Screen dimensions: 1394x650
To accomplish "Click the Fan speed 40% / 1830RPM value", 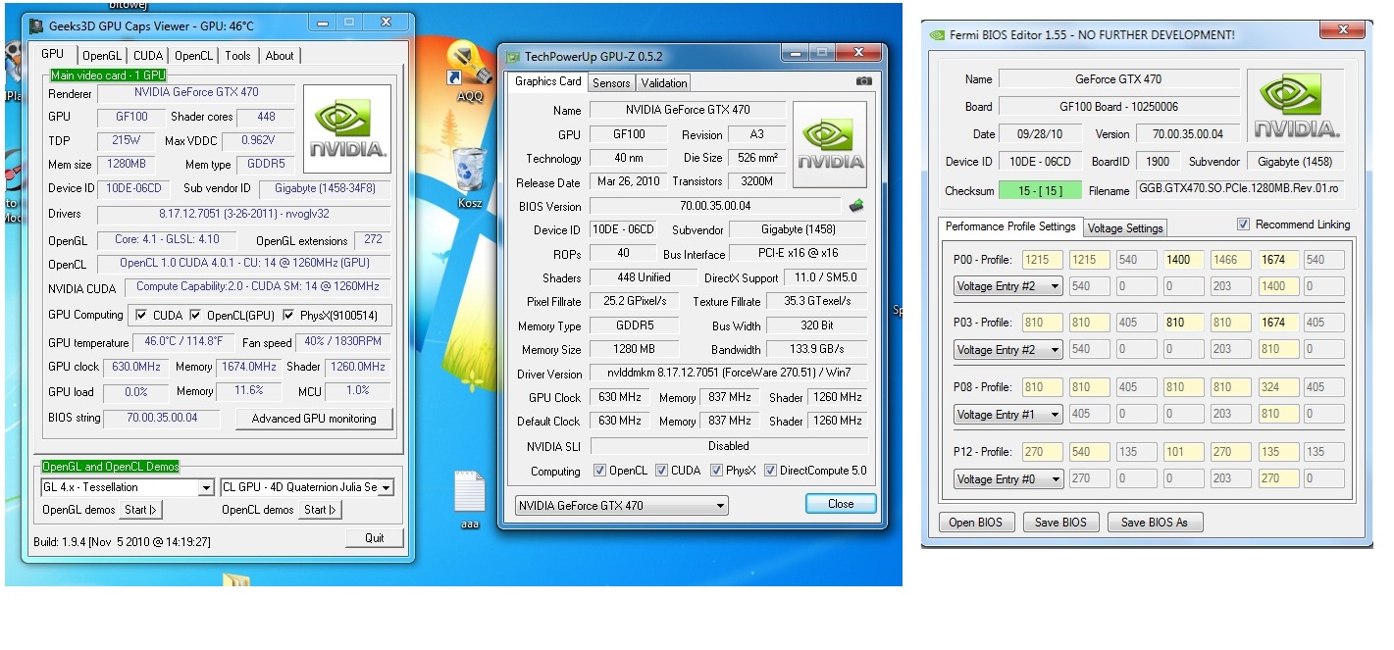I will click(343, 342).
